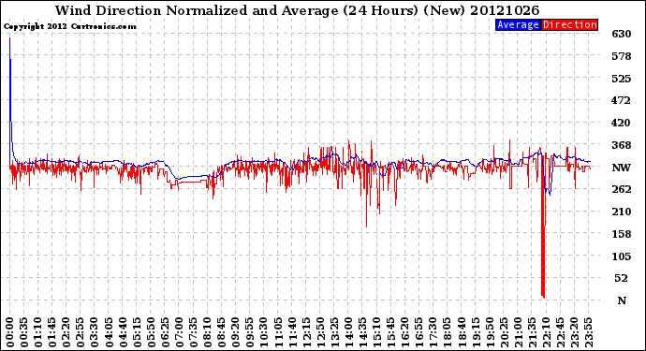Select the 105 y-axis label
The image size is (646, 351).
click(622, 256)
